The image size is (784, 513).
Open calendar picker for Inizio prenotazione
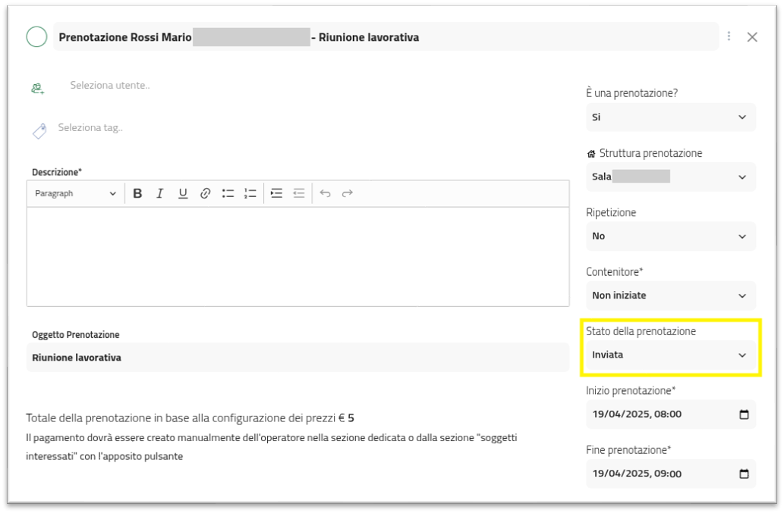[x=744, y=414]
